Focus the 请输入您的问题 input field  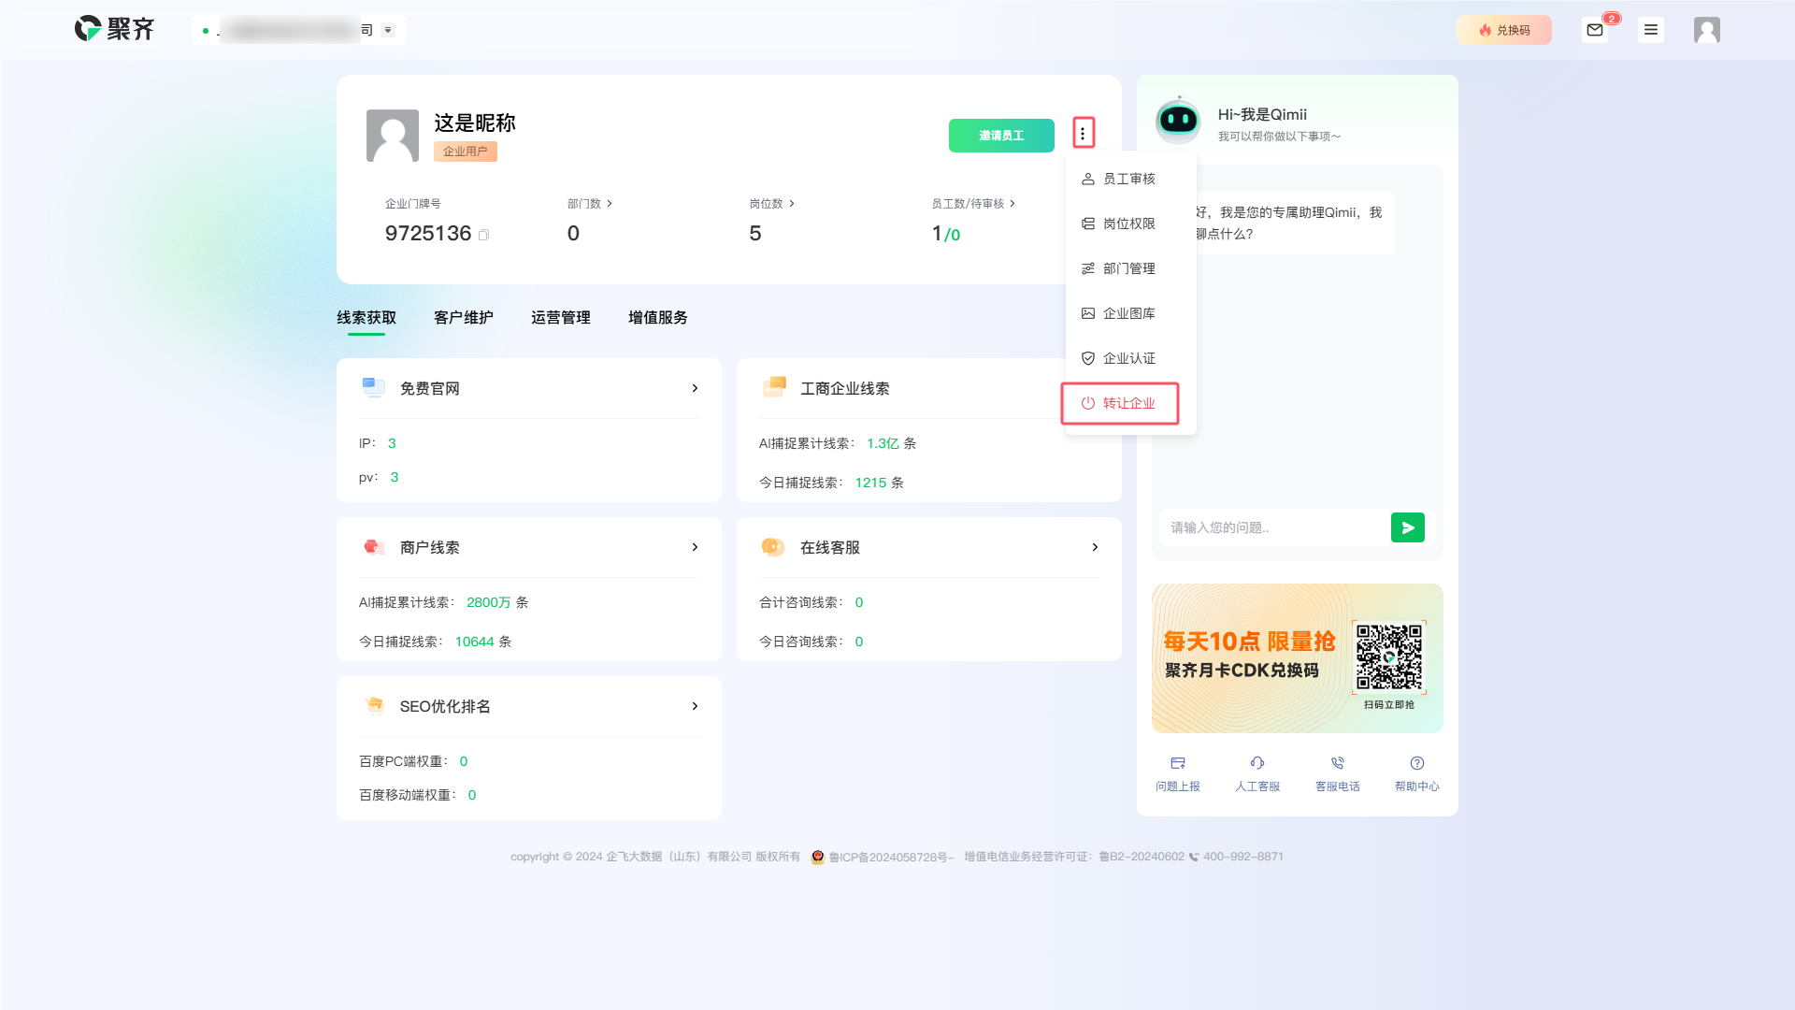point(1273,527)
